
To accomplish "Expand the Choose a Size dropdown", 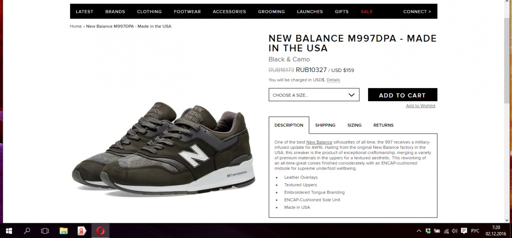I will [314, 95].
